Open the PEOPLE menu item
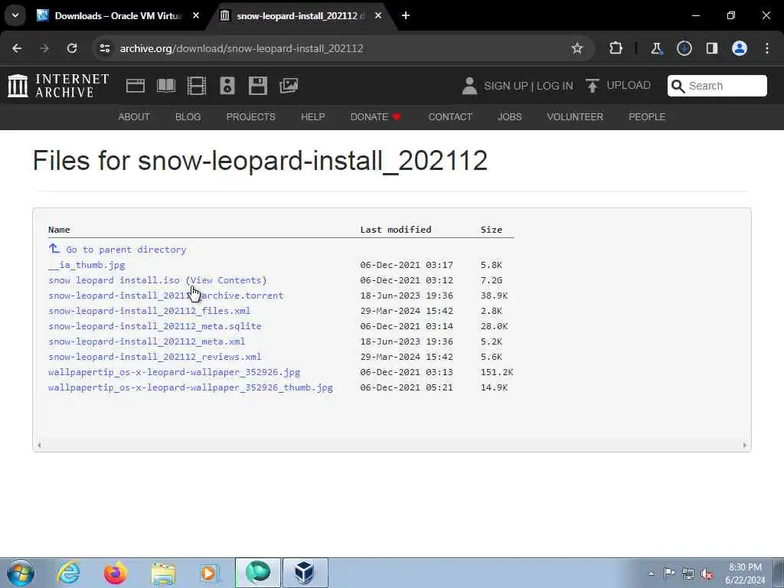784x588 pixels. coord(647,117)
